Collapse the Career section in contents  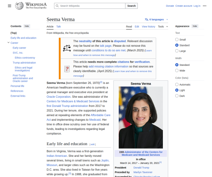pos(8,43)
